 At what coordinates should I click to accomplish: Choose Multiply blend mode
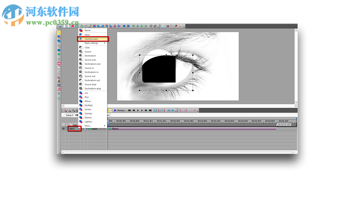point(92,105)
